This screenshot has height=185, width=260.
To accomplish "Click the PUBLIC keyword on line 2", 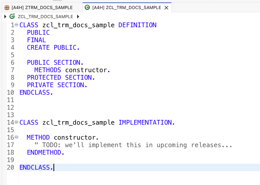I will click(x=38, y=33).
